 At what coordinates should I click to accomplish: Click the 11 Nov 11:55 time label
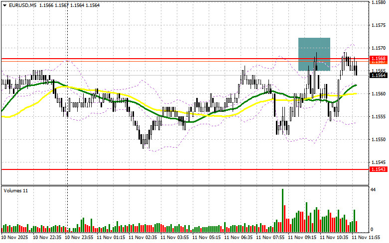[x=366, y=238]
